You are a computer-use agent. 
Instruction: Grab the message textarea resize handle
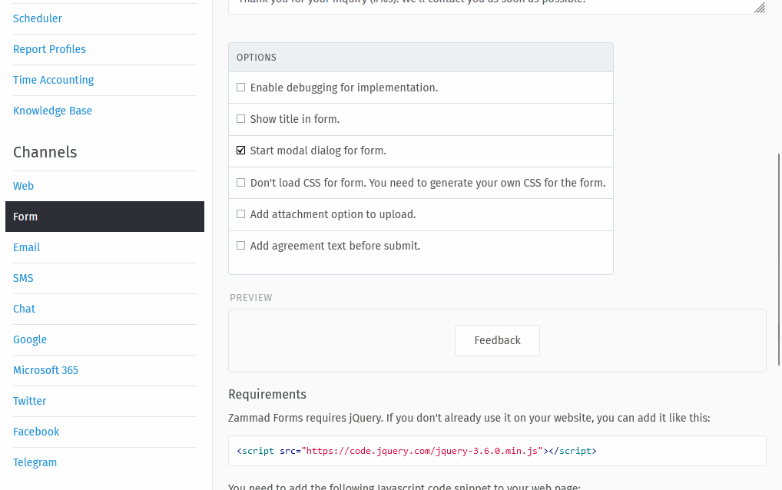pyautogui.click(x=760, y=8)
